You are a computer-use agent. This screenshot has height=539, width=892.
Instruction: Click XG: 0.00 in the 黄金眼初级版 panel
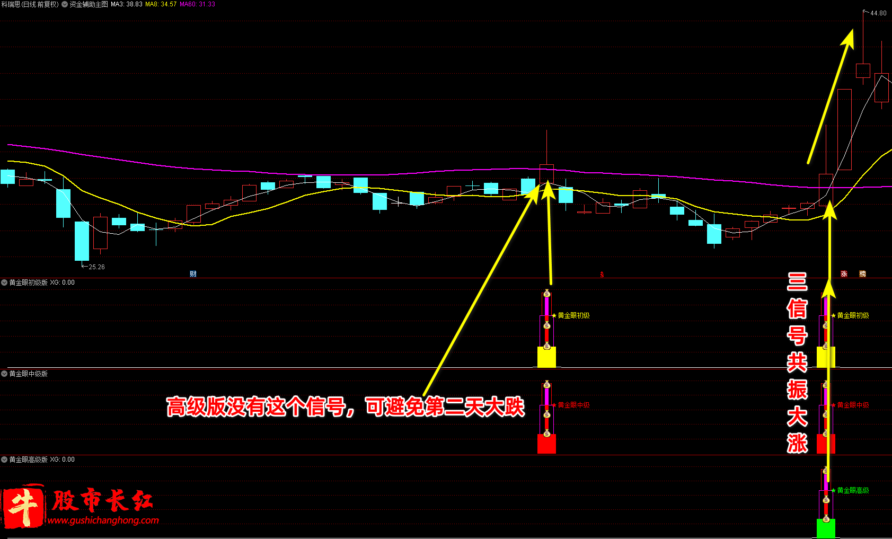click(x=63, y=282)
